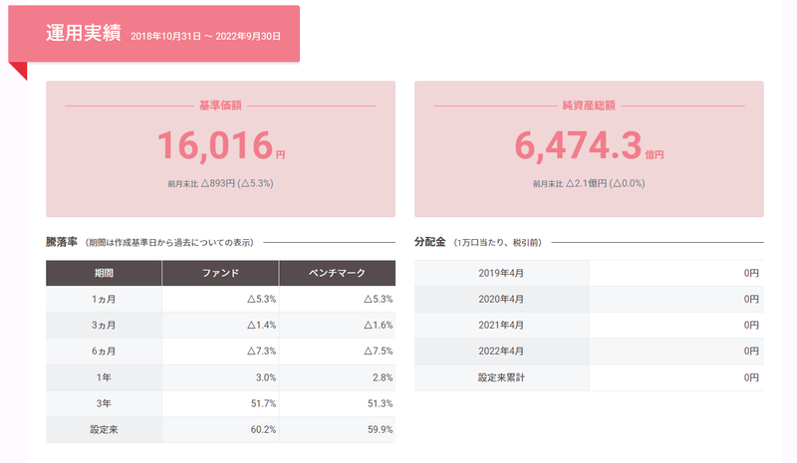This screenshot has height=463, width=797.
Task: Click the 運用実績 header banner
Action: click(153, 34)
